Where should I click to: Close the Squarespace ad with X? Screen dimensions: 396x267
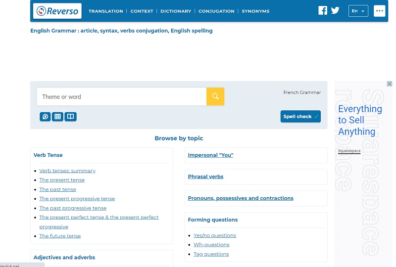click(390, 84)
